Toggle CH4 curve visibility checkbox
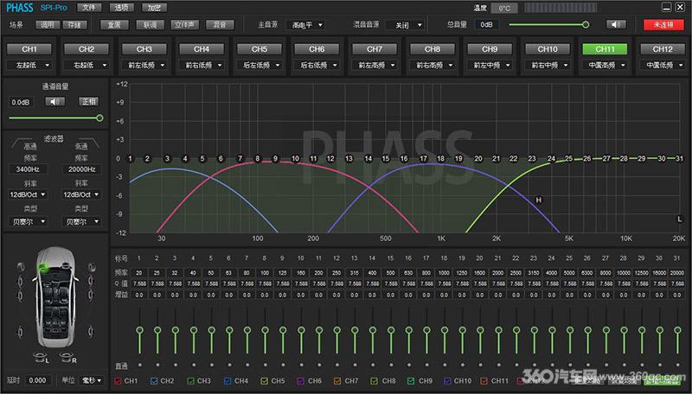The image size is (692, 394). (x=227, y=381)
